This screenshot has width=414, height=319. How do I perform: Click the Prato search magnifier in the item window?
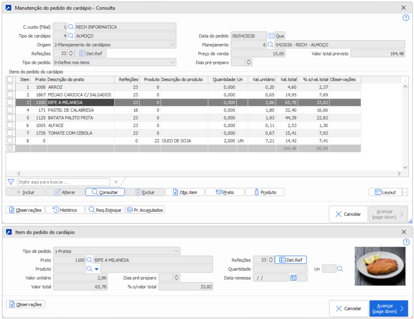click(89, 260)
